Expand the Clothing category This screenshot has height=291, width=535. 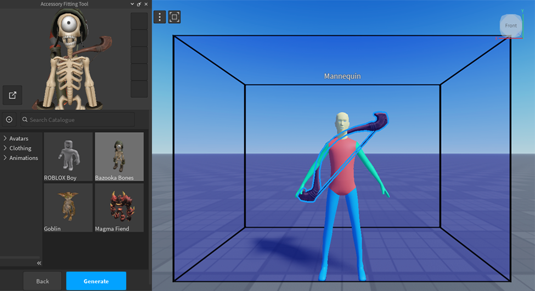click(x=5, y=148)
